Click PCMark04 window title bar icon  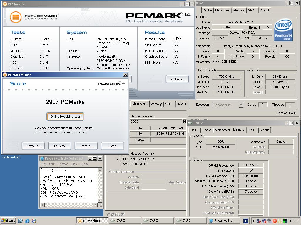coord(5,4)
